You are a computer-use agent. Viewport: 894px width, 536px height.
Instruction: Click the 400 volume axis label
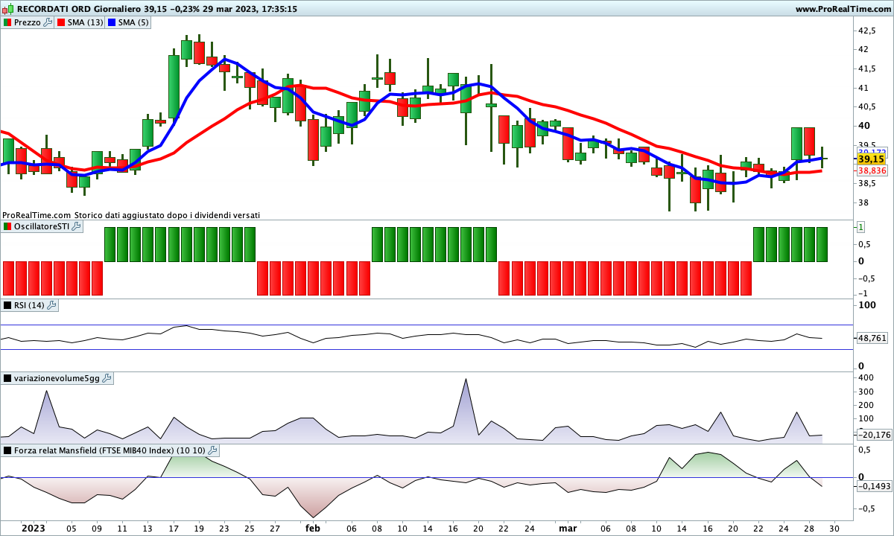pos(865,378)
